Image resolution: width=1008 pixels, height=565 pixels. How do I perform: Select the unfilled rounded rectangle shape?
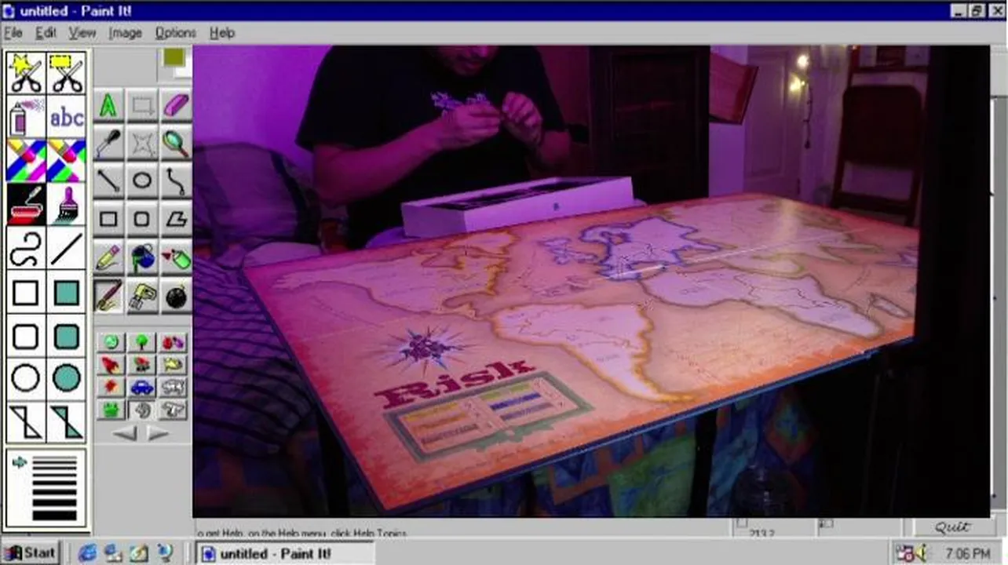(25, 337)
